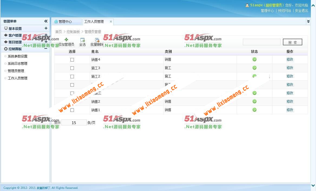Open 工作人员管理 in sidebar
316x191 pixels.
(x=18, y=78)
